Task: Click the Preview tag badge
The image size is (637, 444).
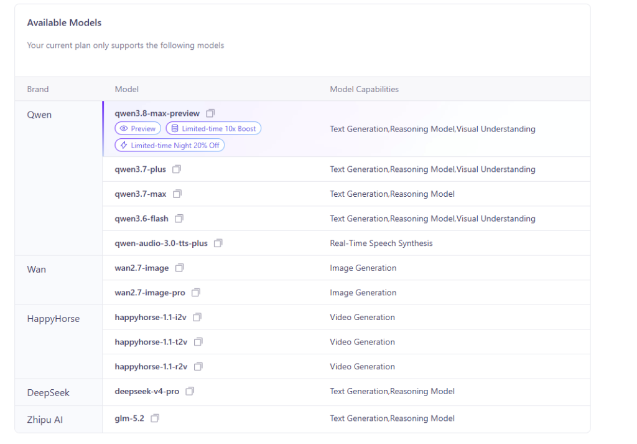Action: point(138,128)
